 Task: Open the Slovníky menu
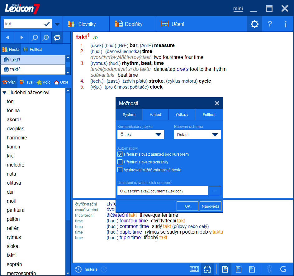(x=86, y=24)
